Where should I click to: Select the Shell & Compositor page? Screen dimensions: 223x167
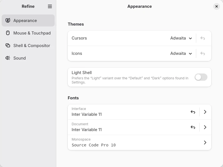tap(31, 45)
